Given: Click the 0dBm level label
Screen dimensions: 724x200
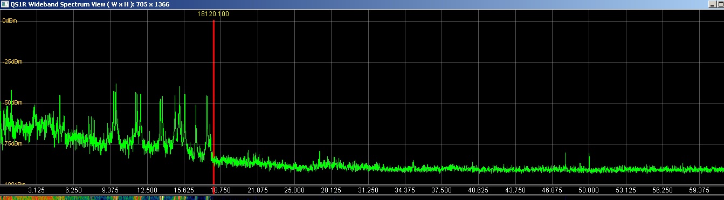Looking at the screenshot, I should click(x=9, y=20).
